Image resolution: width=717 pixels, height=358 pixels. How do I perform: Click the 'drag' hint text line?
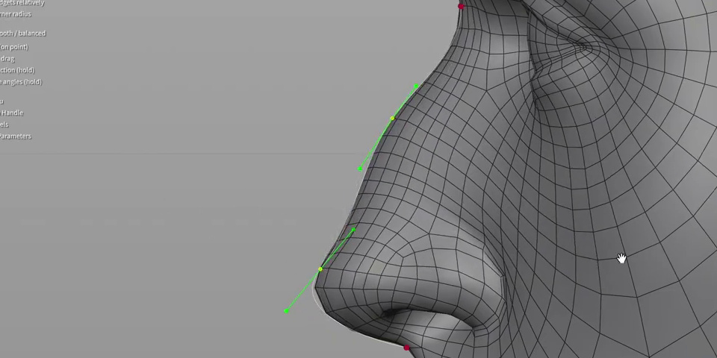click(7, 59)
